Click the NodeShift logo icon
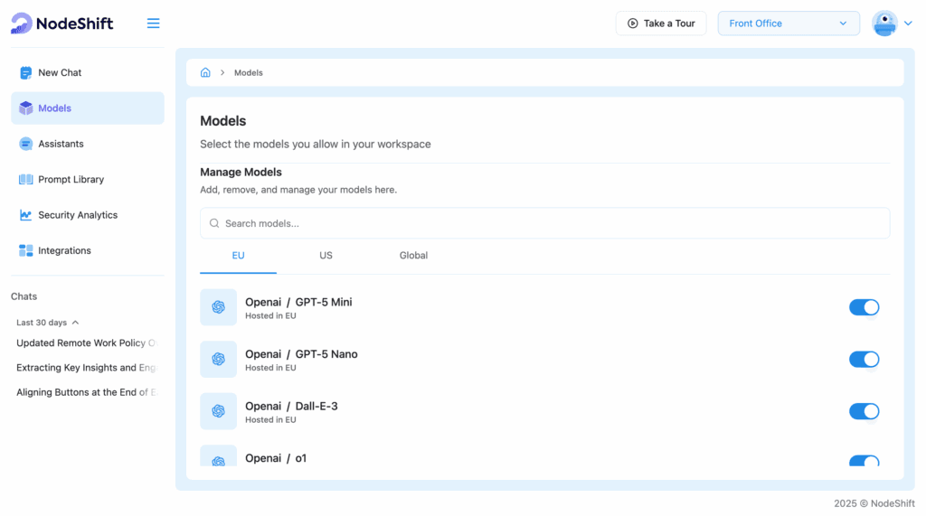 [x=22, y=23]
